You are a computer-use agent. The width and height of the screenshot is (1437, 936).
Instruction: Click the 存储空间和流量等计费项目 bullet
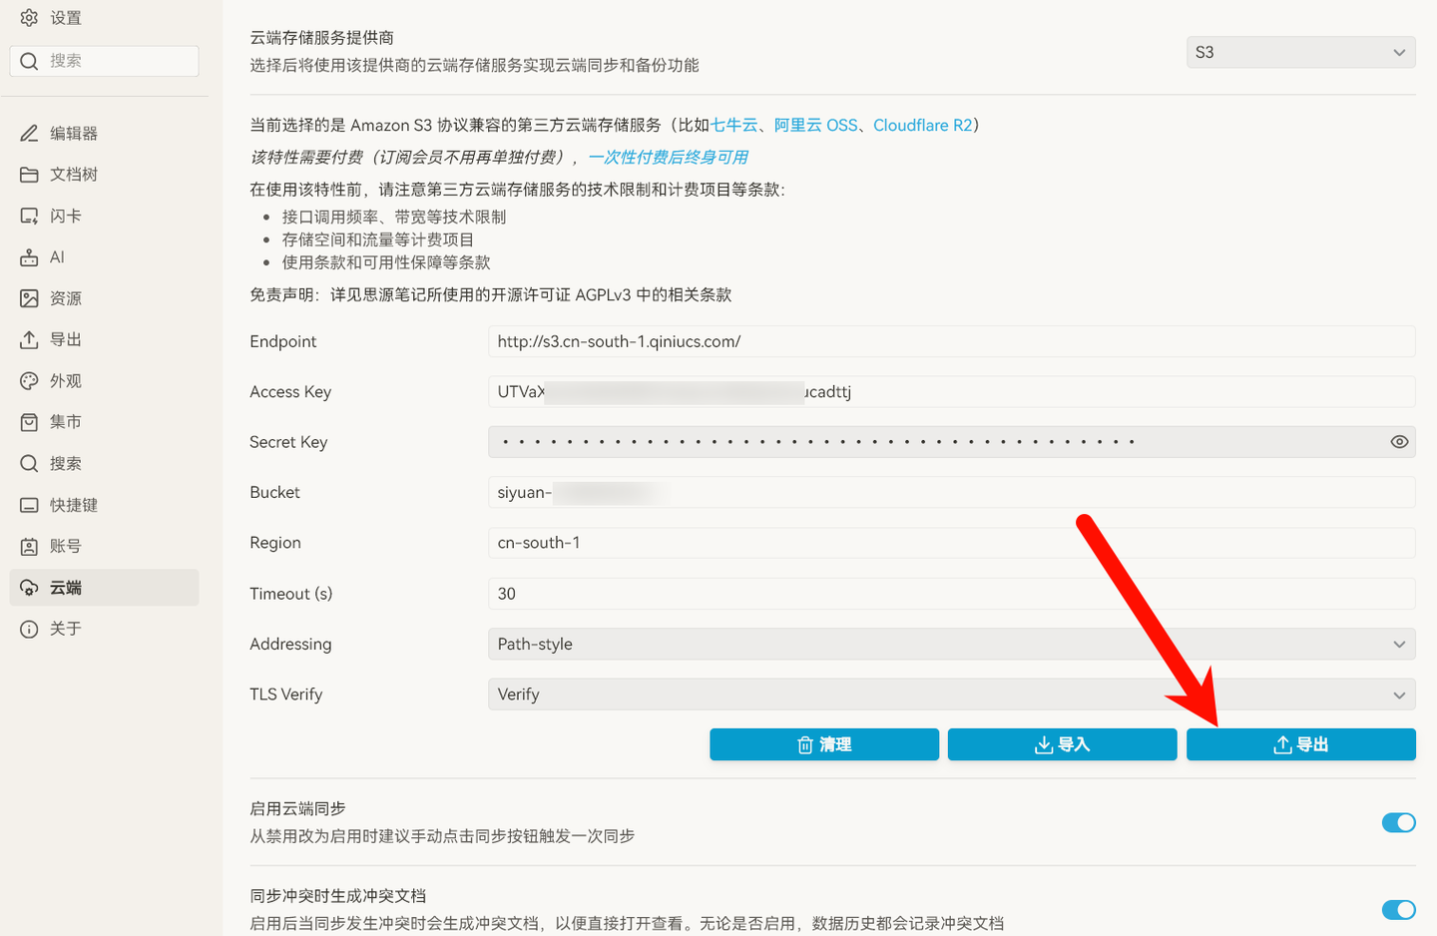[377, 239]
